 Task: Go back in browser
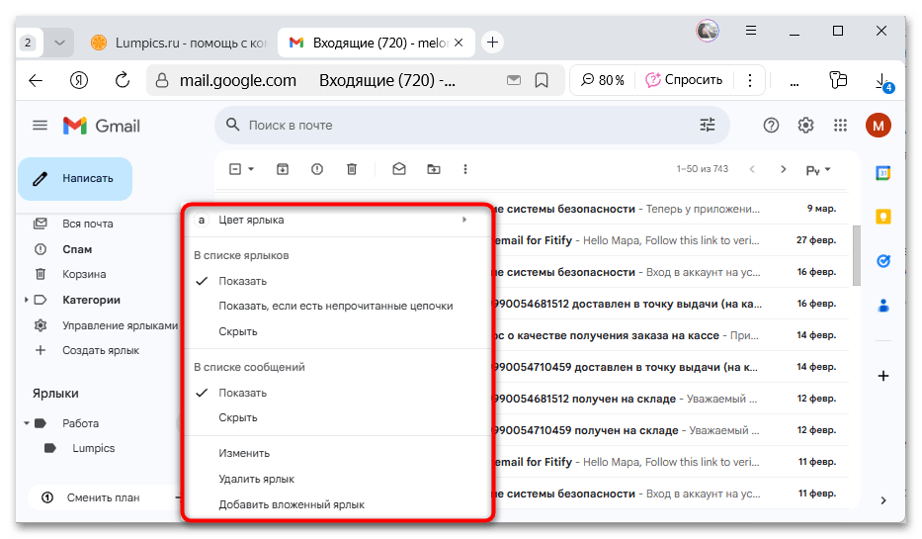(x=36, y=80)
